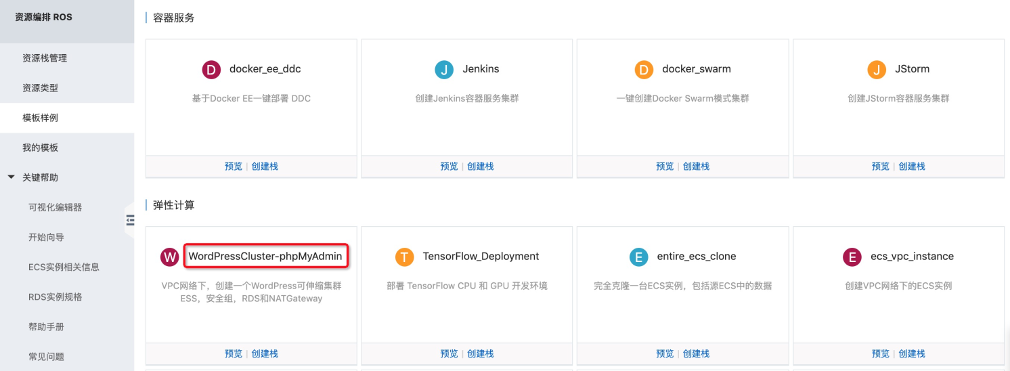This screenshot has width=1010, height=371.
Task: Click the WordPressCluster red W icon
Action: click(169, 257)
